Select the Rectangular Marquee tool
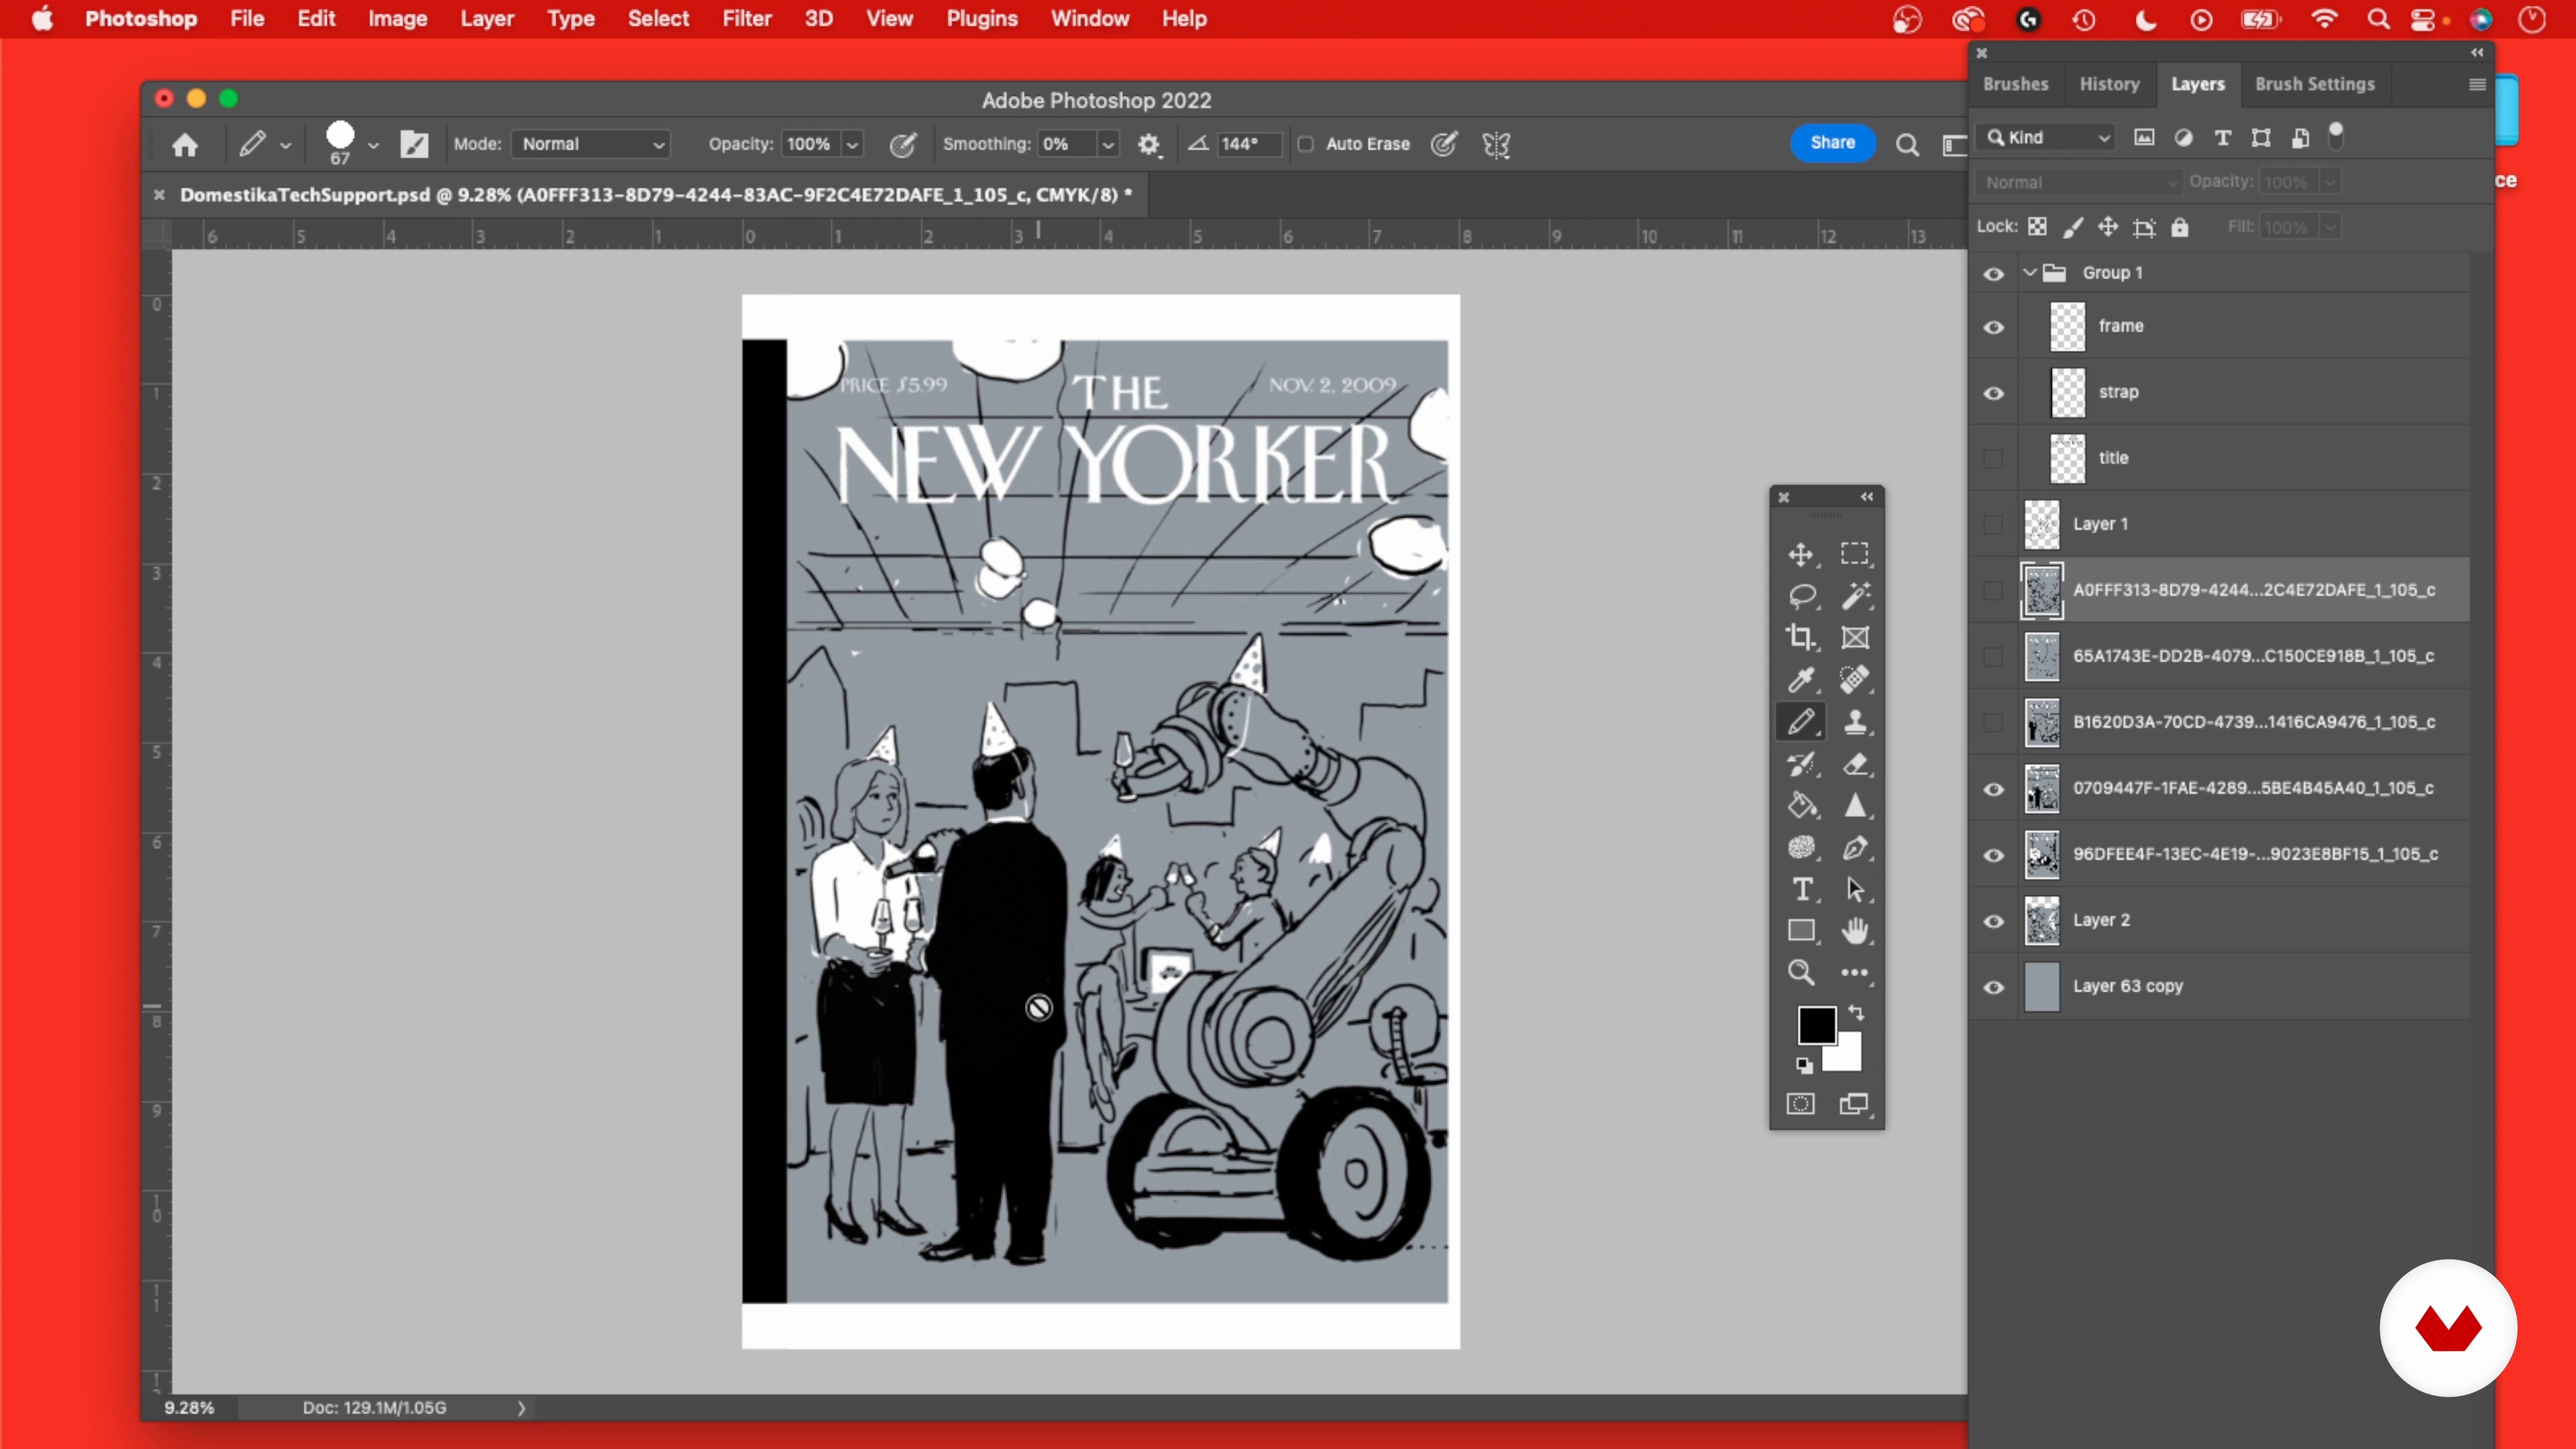The height and width of the screenshot is (1449, 2576). (1855, 554)
